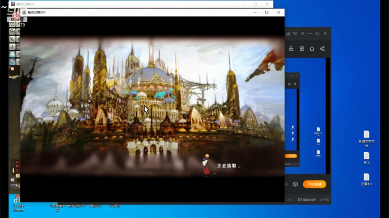Click the nested orange button in preview
This screenshot has width=389, height=218.
pos(291,156)
